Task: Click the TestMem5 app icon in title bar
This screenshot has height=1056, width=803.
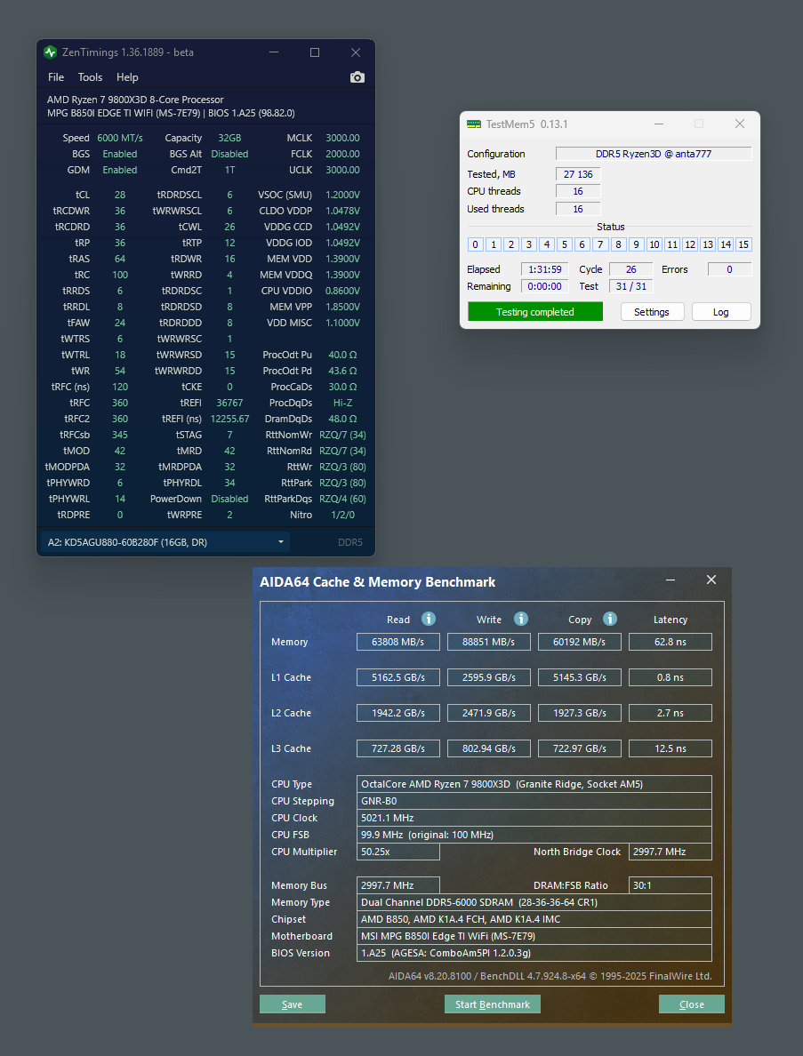Action: pyautogui.click(x=474, y=124)
